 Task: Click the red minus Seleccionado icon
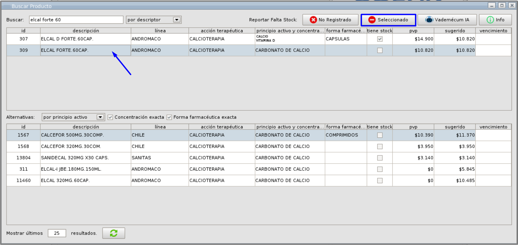pyautogui.click(x=372, y=20)
